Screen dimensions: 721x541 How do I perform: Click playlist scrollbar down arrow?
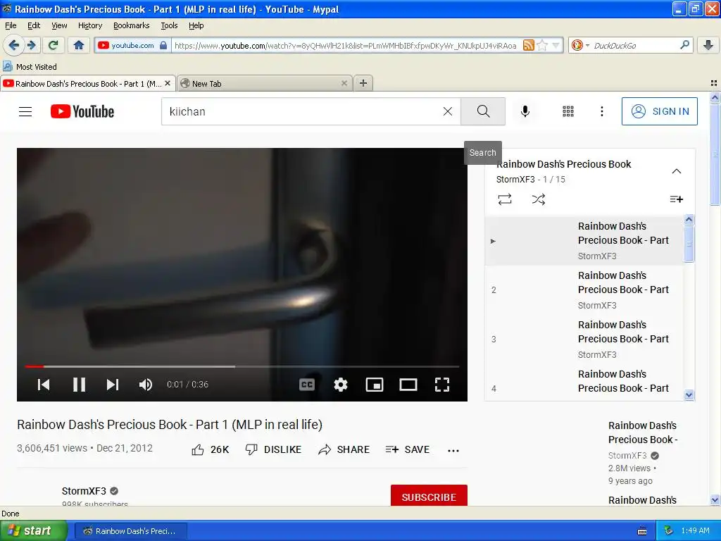point(689,394)
